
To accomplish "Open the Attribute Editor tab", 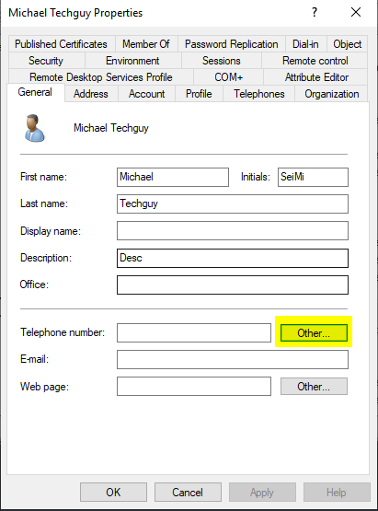I will [x=316, y=77].
